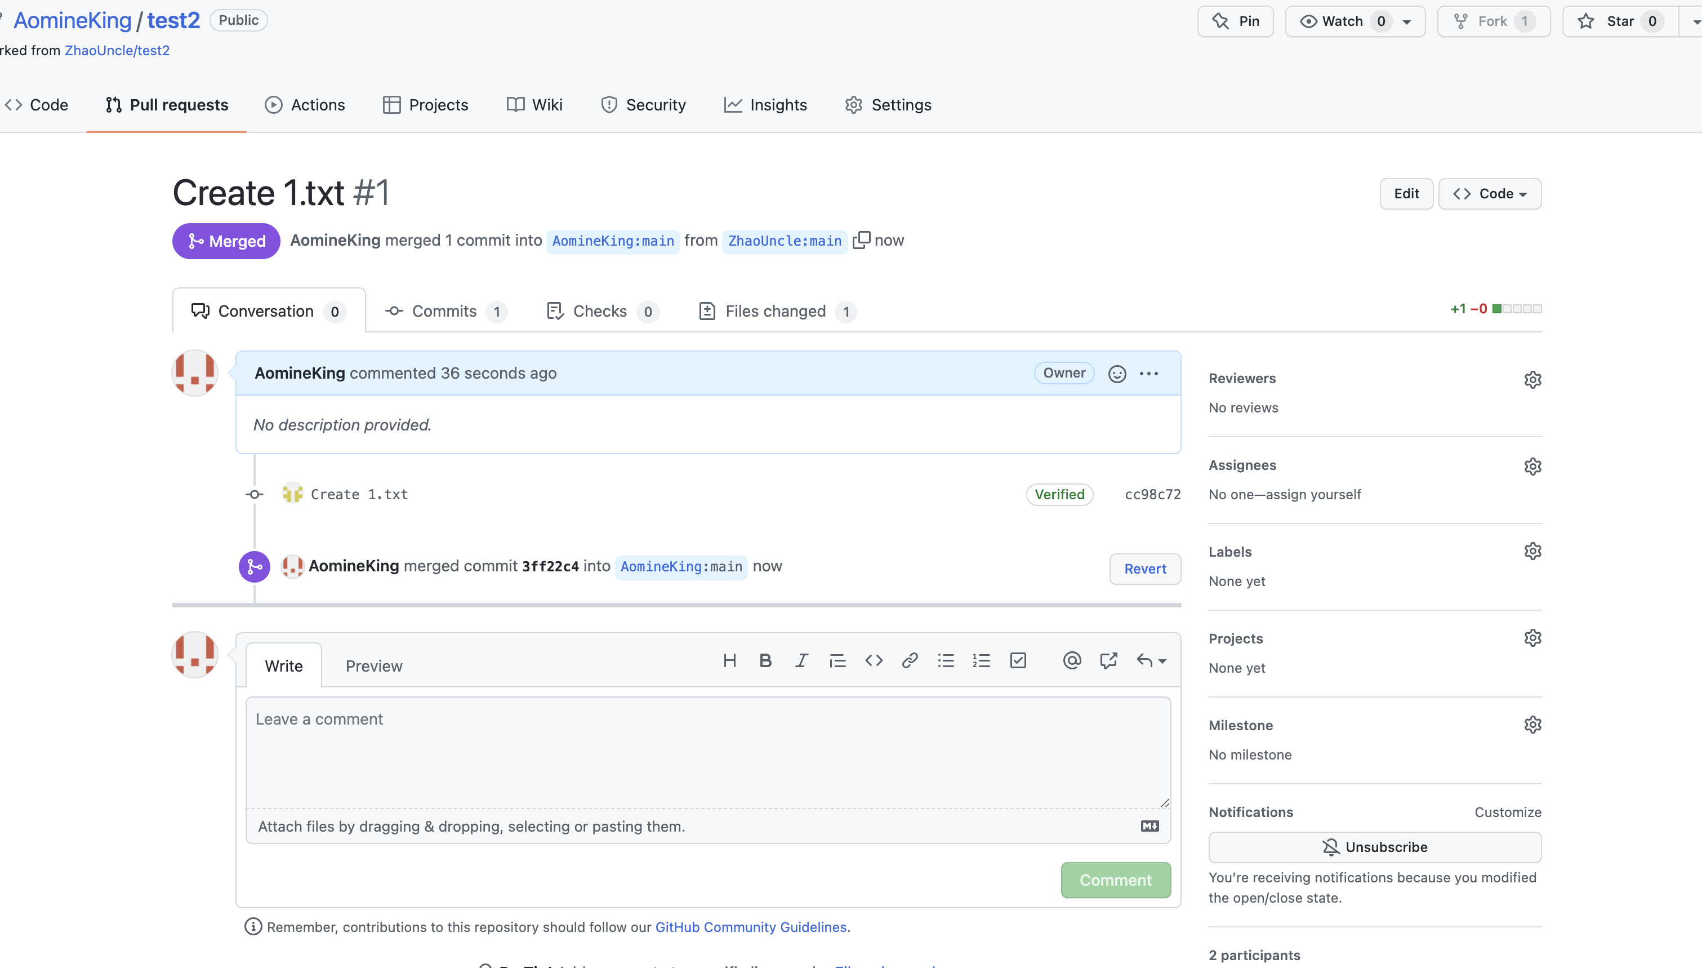Open the GitHub Community Guidelines link
This screenshot has width=1702, height=968.
[751, 927]
